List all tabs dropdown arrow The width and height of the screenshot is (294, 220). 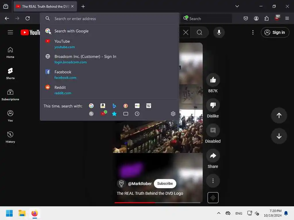(237, 6)
